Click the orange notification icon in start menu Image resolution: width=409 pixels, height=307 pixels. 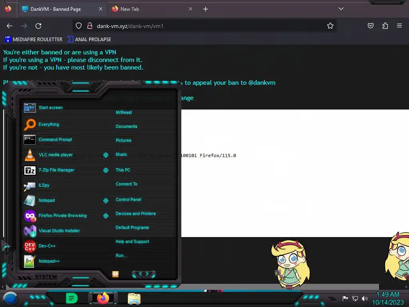(115, 274)
